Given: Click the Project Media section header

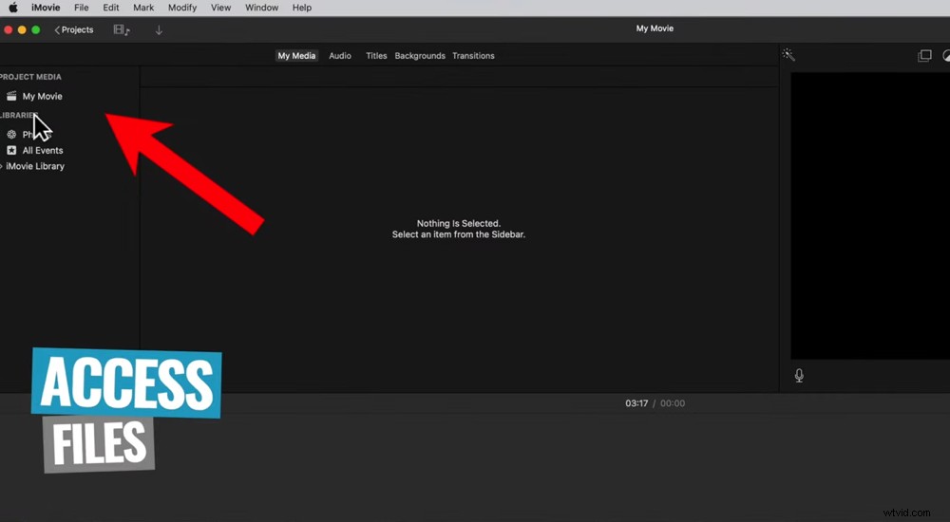Looking at the screenshot, I should click(30, 77).
